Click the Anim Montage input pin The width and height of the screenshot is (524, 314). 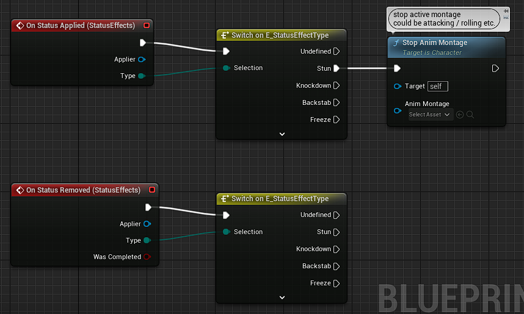[397, 111]
